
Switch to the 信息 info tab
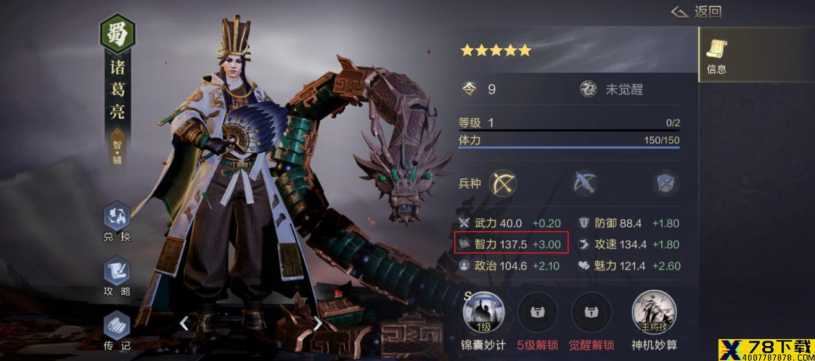[717, 55]
